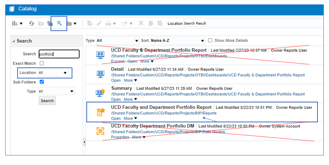Click the Portfolio DM data model icon

(100, 131)
